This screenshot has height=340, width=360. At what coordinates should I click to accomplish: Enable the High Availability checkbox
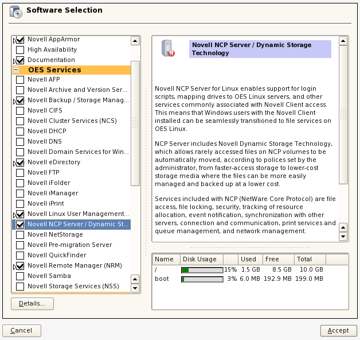(x=20, y=50)
